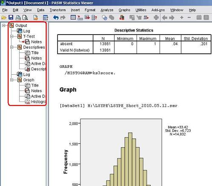Image resolution: width=212 pixels, height=186 pixels.
Task: Open the Insert menu
Action: pos(75,10)
